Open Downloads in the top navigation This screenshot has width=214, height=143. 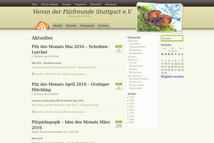click(x=111, y=4)
